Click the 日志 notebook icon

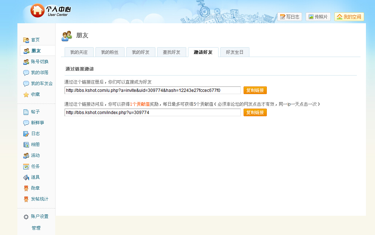26,134
